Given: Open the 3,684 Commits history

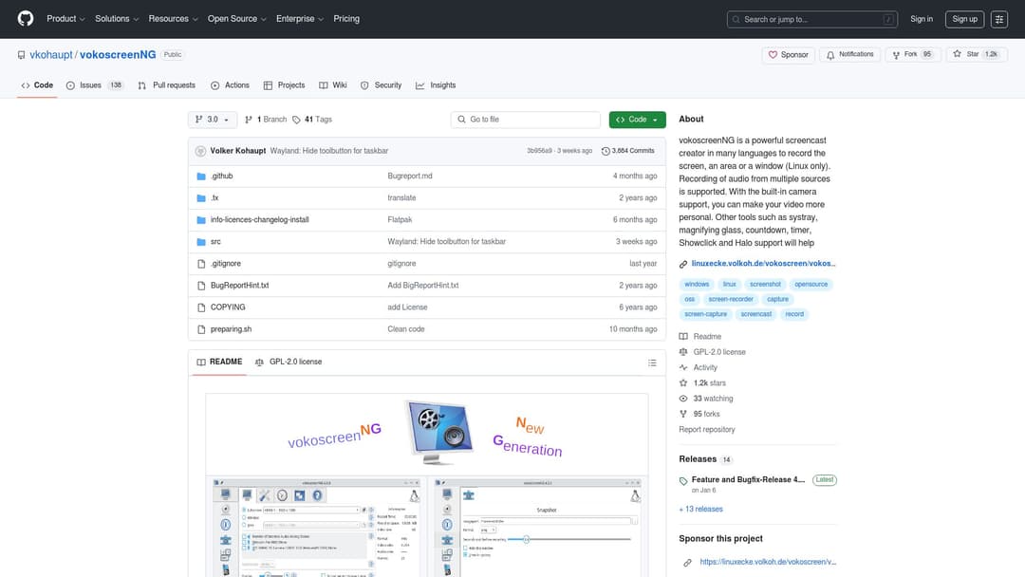Looking at the screenshot, I should click(x=627, y=151).
